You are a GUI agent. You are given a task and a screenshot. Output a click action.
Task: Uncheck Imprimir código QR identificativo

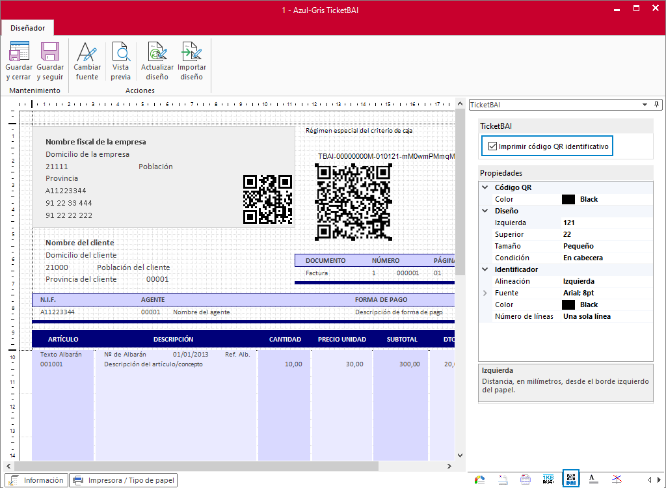(492, 146)
